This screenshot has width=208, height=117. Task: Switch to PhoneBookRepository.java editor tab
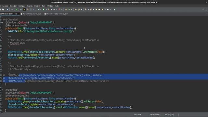pos(56,14)
